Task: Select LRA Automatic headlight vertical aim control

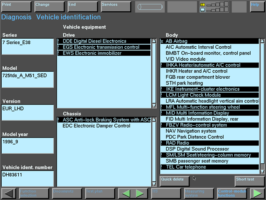Action: [209, 101]
